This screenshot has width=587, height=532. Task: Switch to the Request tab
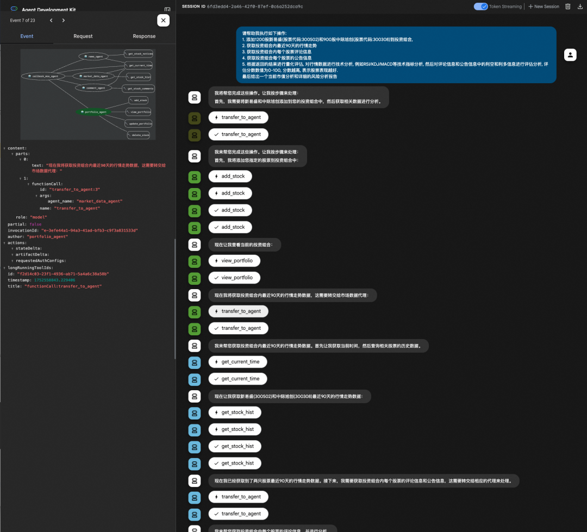click(83, 36)
